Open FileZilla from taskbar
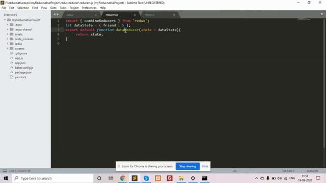Viewport: 326px width, 183px height. point(170,178)
